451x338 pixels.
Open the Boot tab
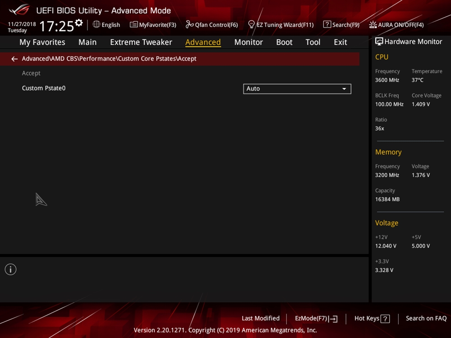[x=284, y=42]
